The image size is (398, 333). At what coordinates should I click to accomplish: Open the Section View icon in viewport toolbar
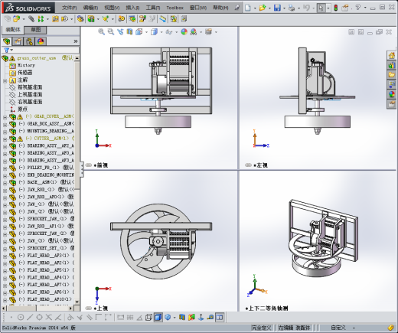pyautogui.click(x=130, y=32)
